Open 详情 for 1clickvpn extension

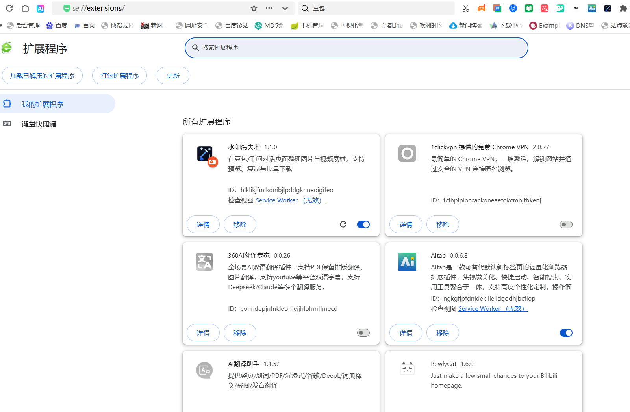(x=406, y=225)
